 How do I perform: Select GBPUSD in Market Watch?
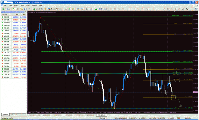coord(14,31)
